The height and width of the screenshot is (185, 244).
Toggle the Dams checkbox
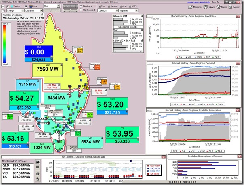(26, 6)
